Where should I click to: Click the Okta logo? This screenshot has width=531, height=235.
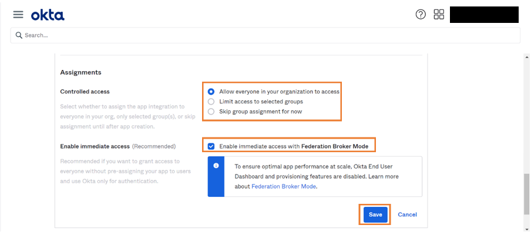48,15
